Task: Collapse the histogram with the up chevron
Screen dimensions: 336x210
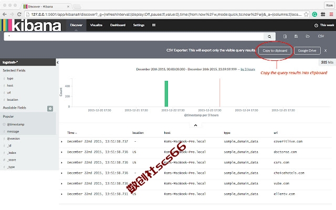Action: (195, 125)
